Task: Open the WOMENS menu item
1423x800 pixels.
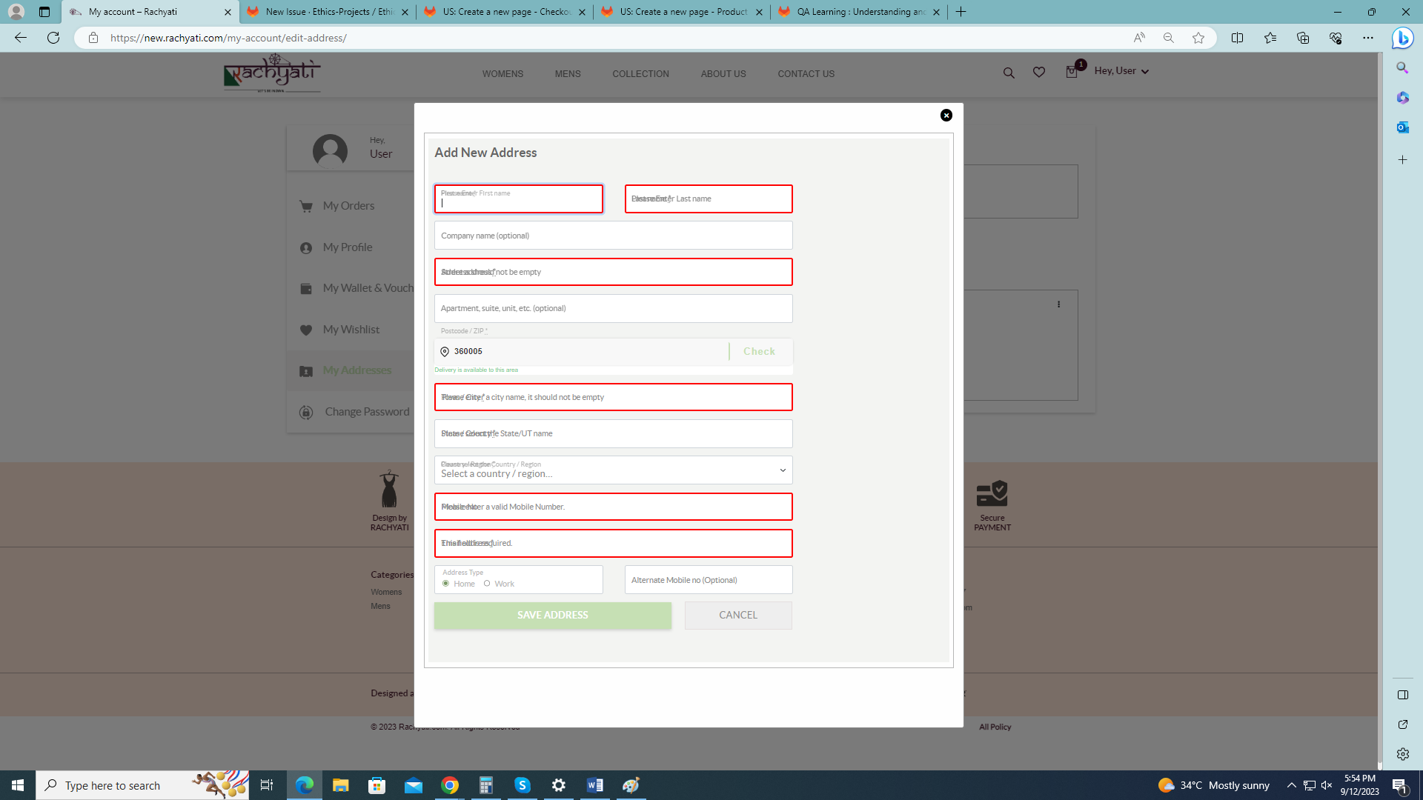Action: coord(502,74)
